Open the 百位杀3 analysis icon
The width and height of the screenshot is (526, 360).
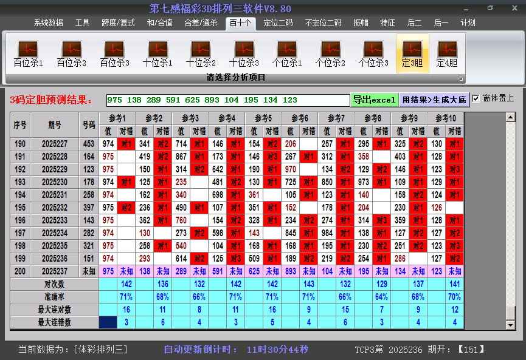[114, 53]
